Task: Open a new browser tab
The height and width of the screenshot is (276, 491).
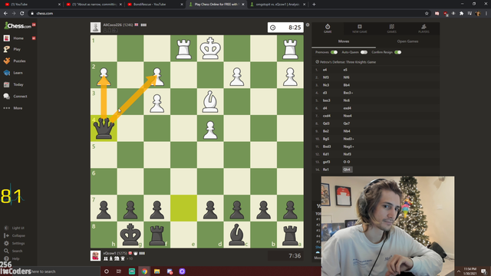Action: coord(314,5)
